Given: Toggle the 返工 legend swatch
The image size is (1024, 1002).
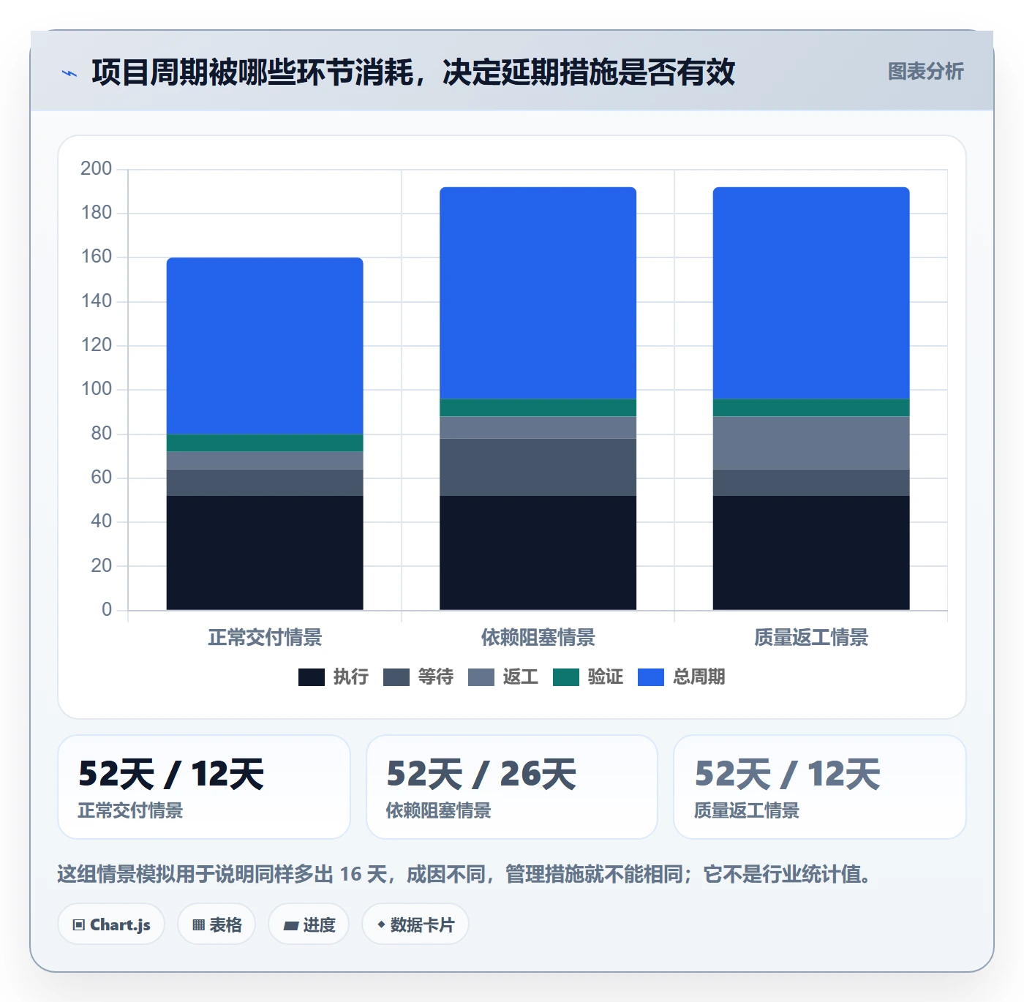Looking at the screenshot, I should click(481, 677).
